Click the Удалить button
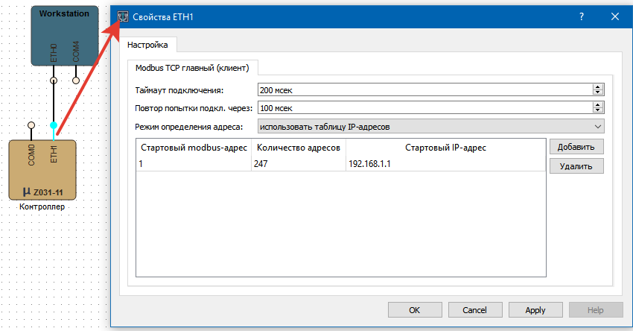Image resolution: width=633 pixels, height=331 pixels. tap(576, 166)
